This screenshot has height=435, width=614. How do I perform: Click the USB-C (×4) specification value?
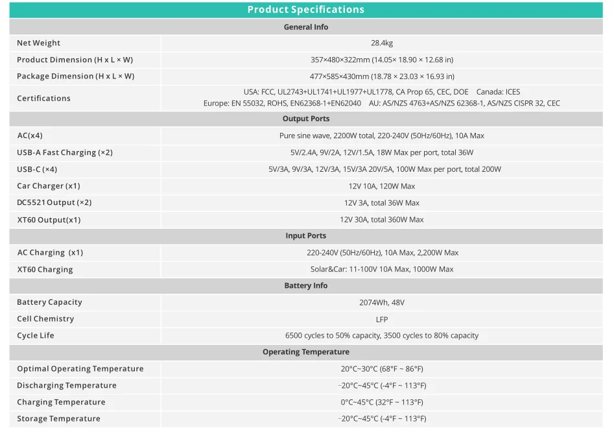384,170
